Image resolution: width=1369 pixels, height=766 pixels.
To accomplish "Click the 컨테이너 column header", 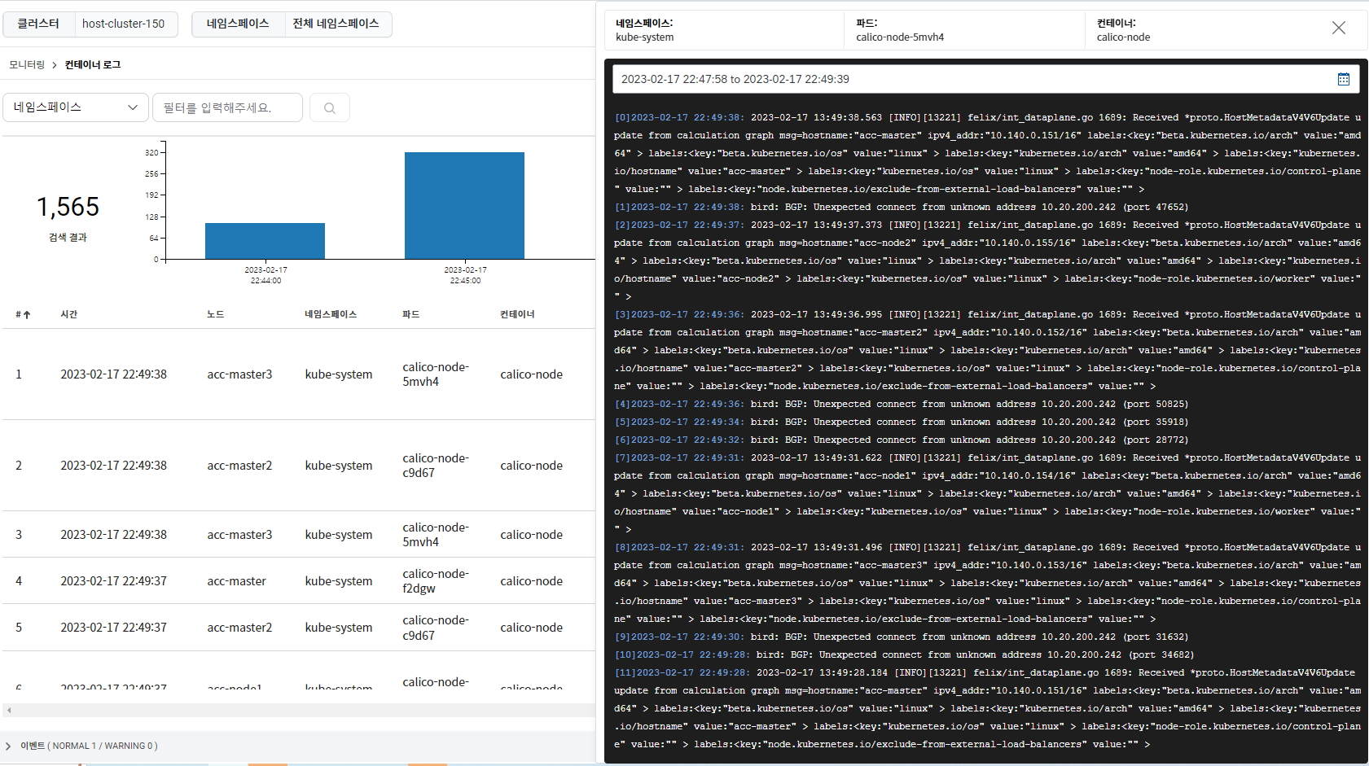I will click(x=517, y=314).
